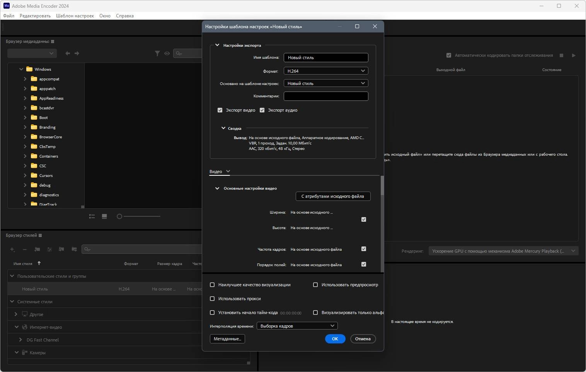
Task: Click the Метаданные… button
Action: click(227, 339)
